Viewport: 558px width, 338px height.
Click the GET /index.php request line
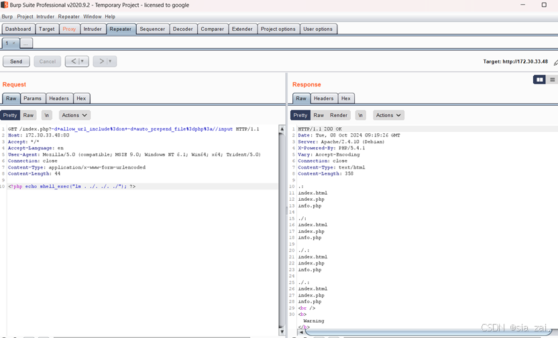(x=133, y=129)
